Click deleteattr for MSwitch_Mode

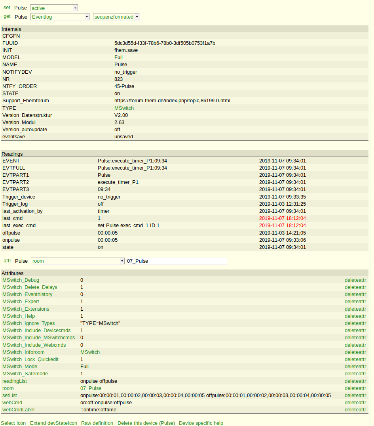pyautogui.click(x=355, y=367)
